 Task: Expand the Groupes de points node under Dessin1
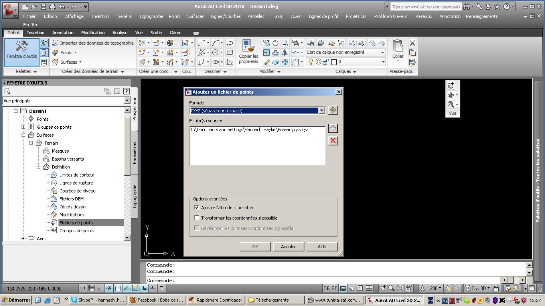(x=23, y=127)
